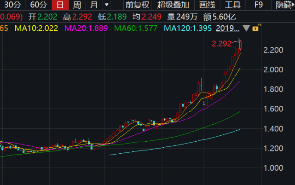Click the MA60:1.577 indicator label
The width and height of the screenshot is (295, 185).
(136, 29)
